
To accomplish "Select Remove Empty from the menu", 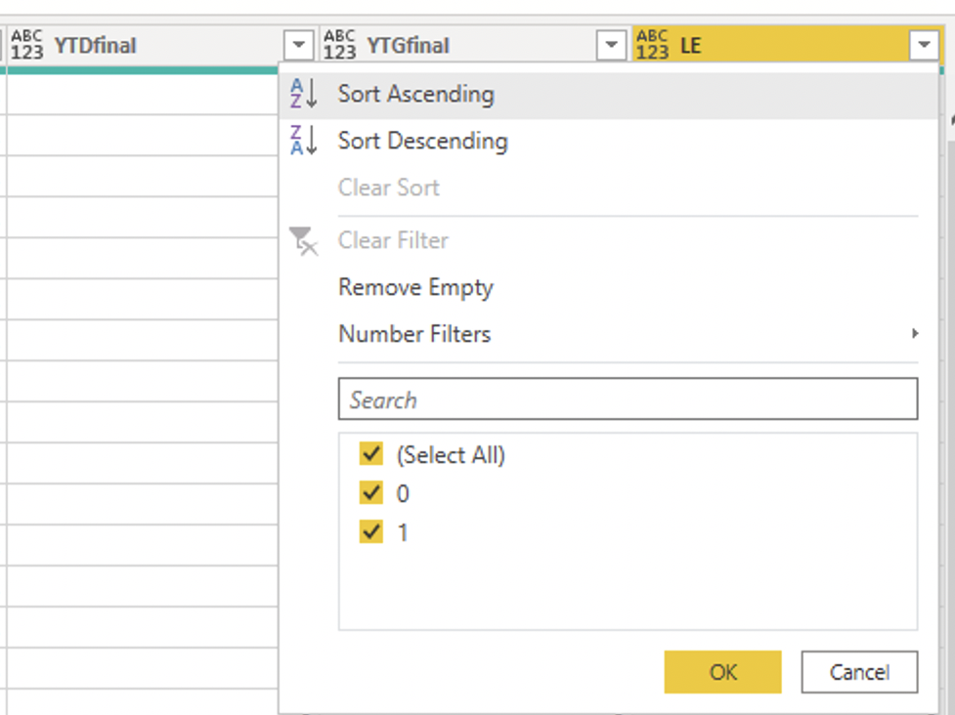I will click(608, 287).
